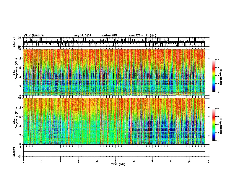234x181 pixels.
Task: Click the -7 label on ch.2 color bar
Action: coord(218,141)
